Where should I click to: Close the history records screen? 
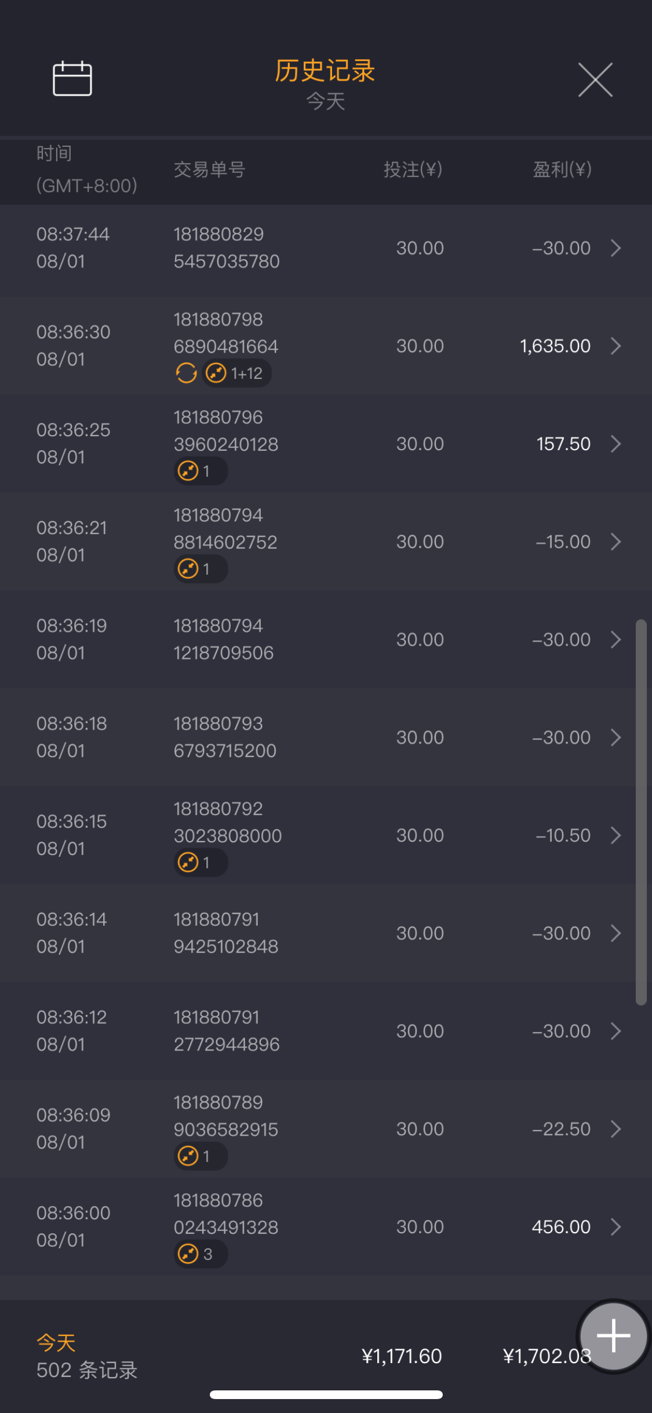click(595, 80)
